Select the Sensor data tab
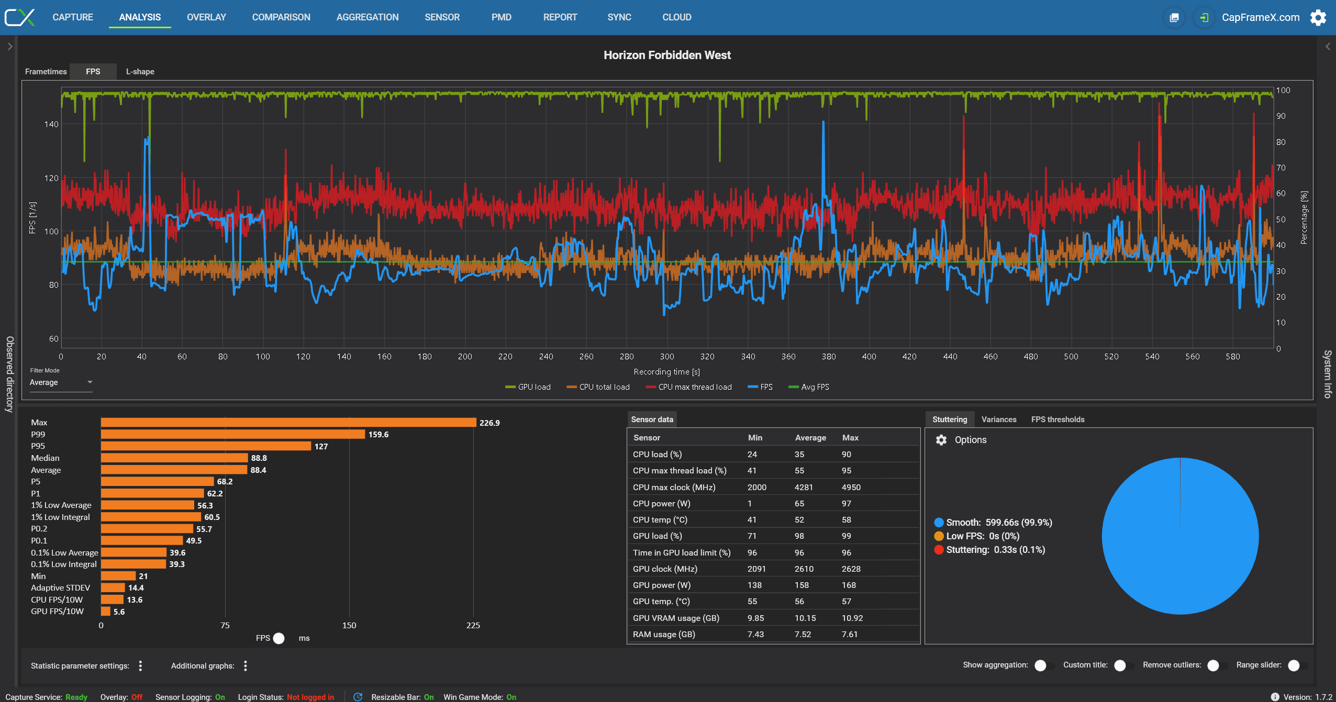1336x702 pixels. [652, 420]
